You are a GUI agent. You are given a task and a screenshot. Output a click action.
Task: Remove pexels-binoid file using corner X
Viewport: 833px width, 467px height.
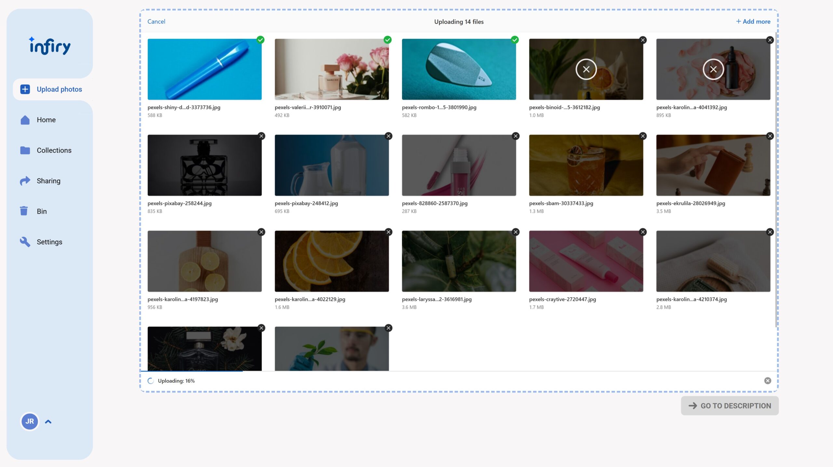[643, 40]
